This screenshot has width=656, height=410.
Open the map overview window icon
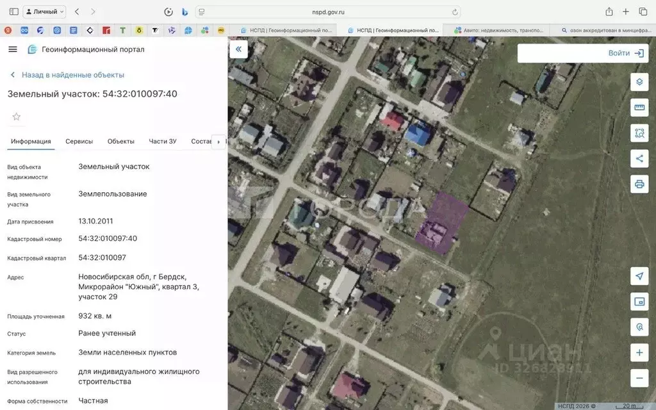639,301
